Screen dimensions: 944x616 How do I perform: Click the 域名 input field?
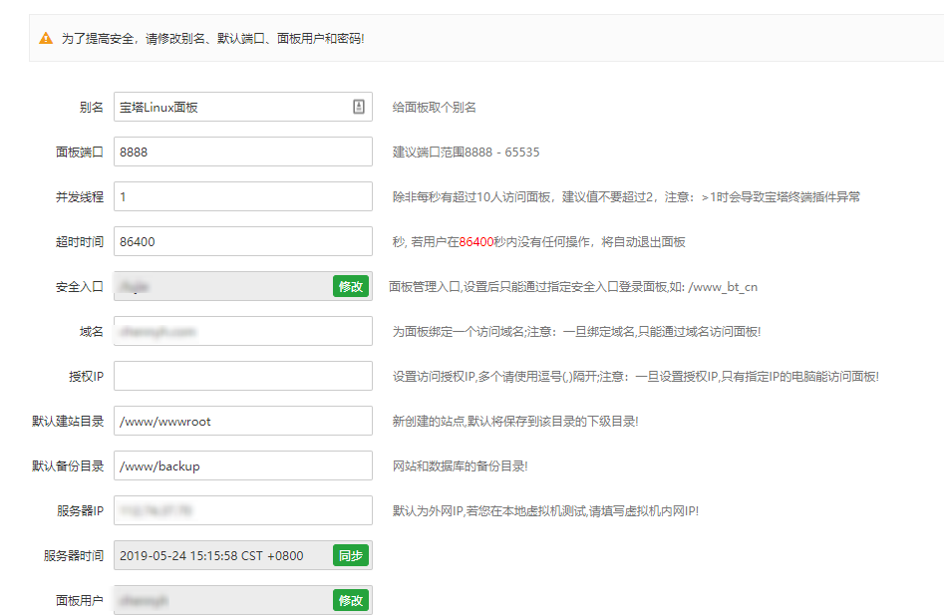[242, 331]
